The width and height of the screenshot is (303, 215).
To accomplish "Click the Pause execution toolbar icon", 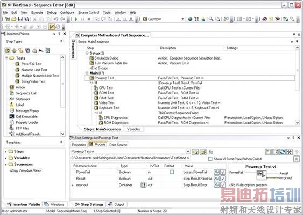I will pos(82,19).
